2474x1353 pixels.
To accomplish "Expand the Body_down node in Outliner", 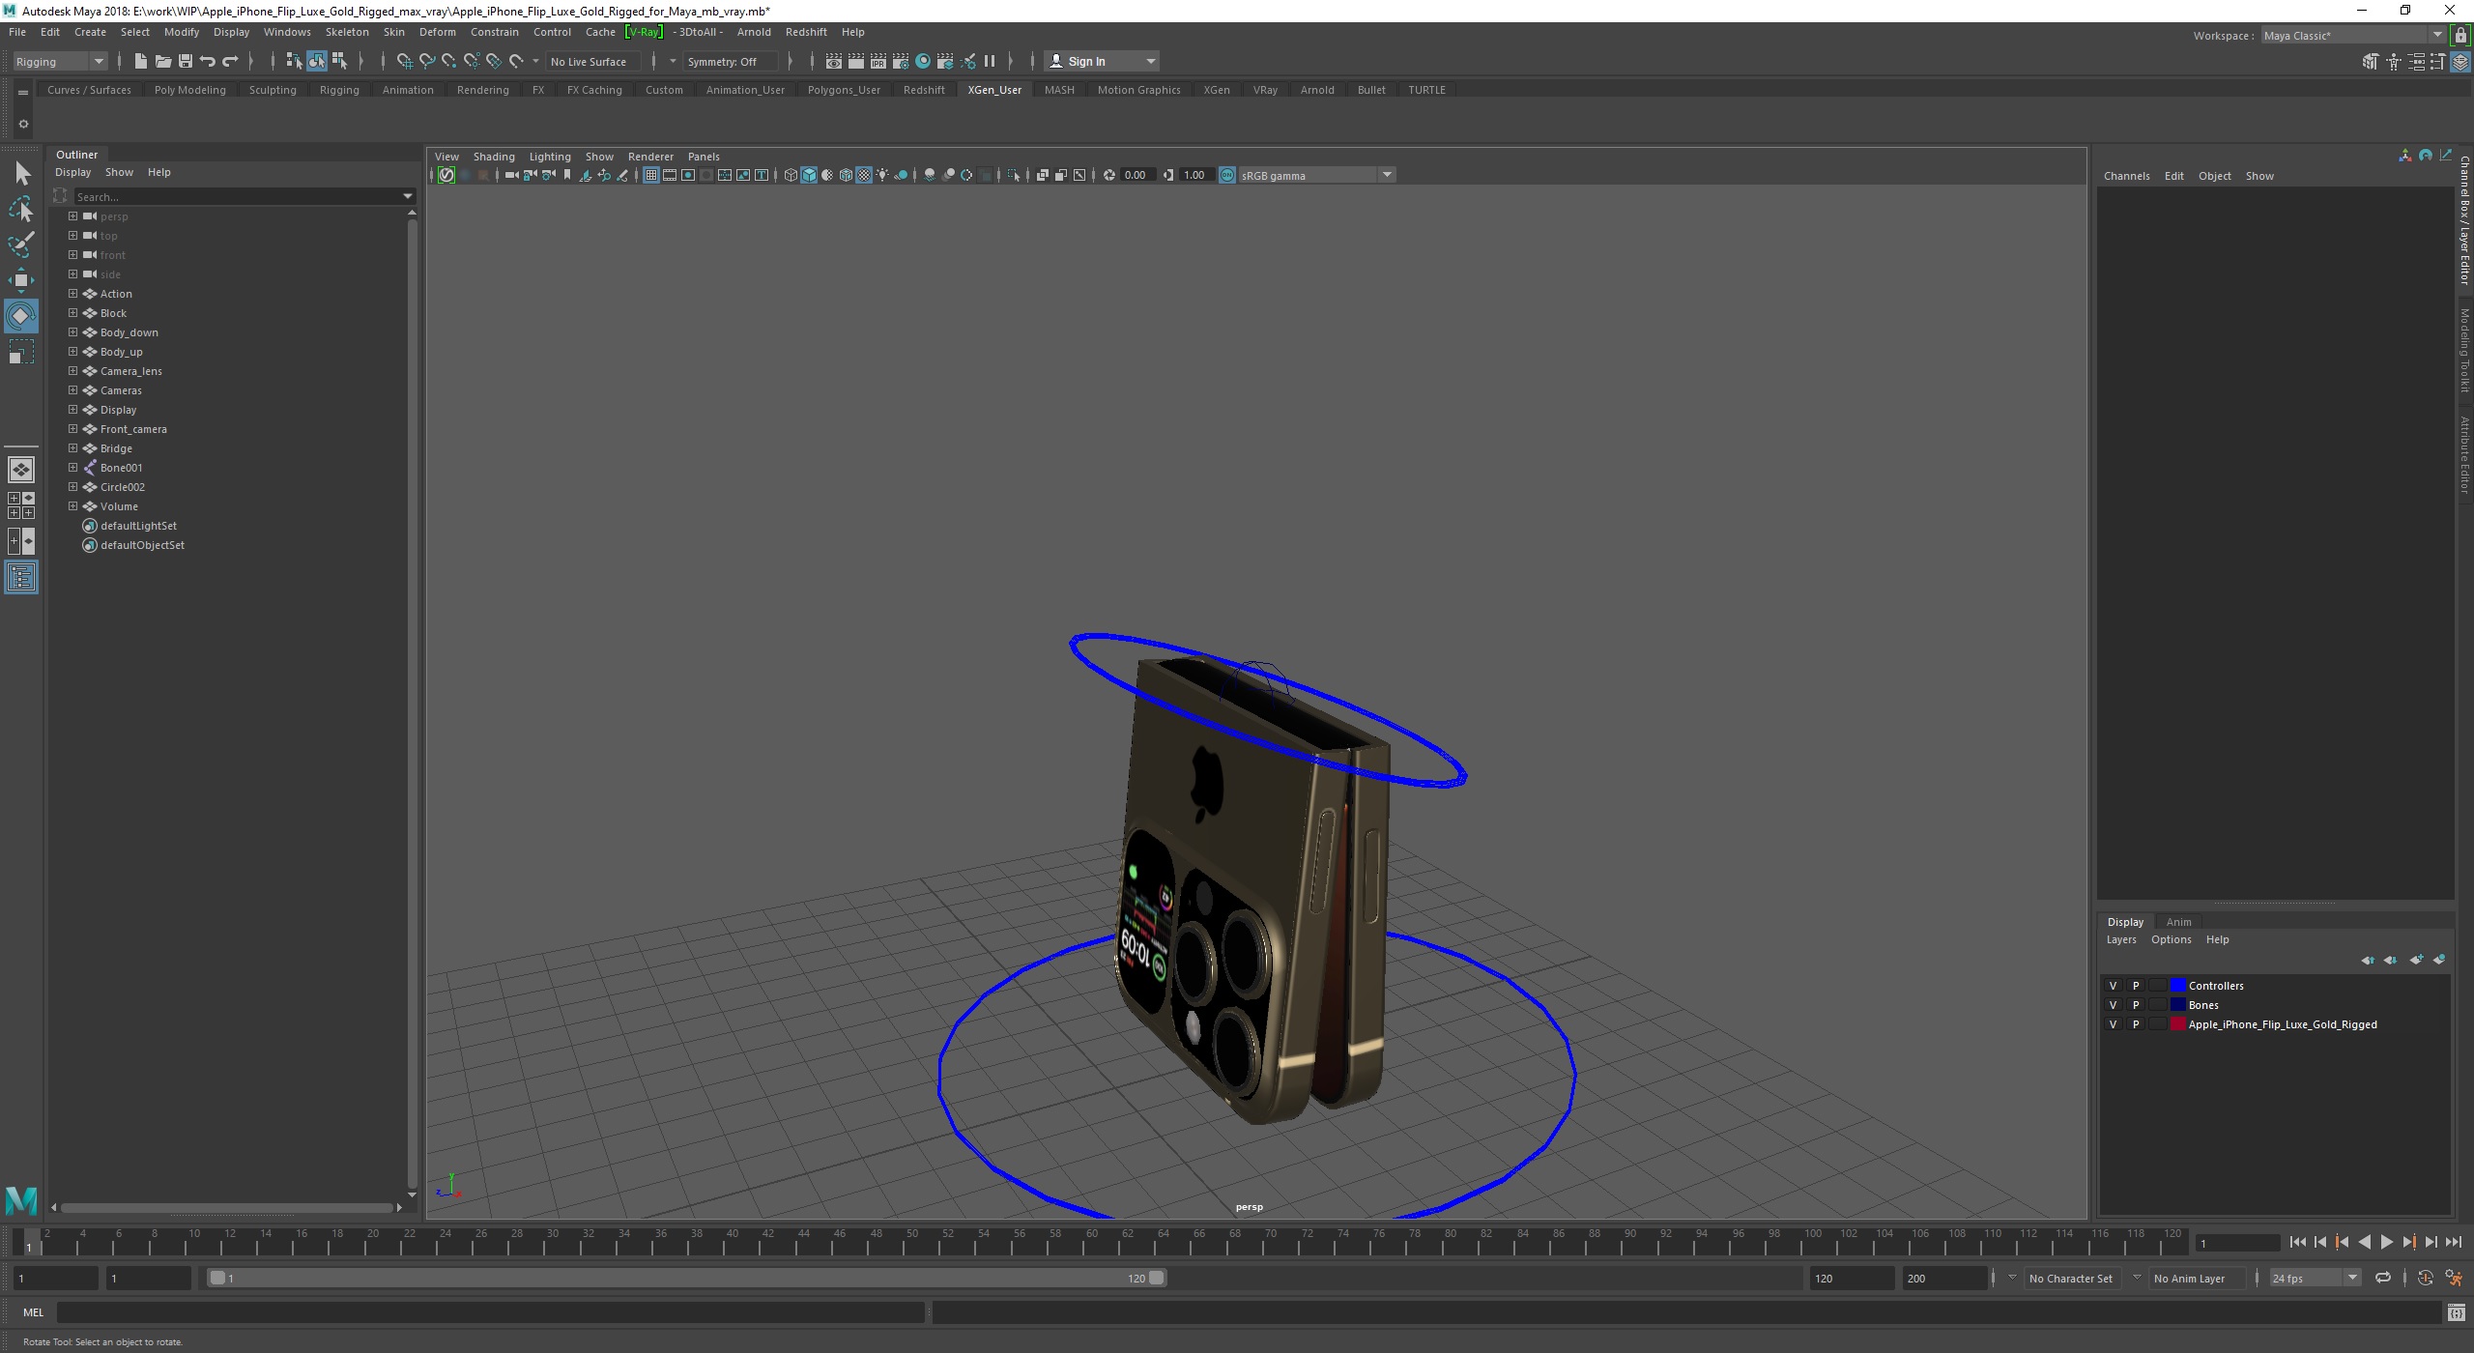I will [72, 332].
